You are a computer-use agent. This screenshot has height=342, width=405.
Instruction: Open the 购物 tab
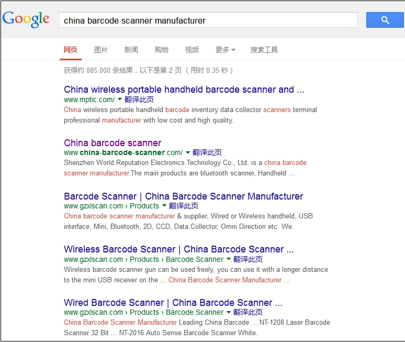pyautogui.click(x=162, y=50)
